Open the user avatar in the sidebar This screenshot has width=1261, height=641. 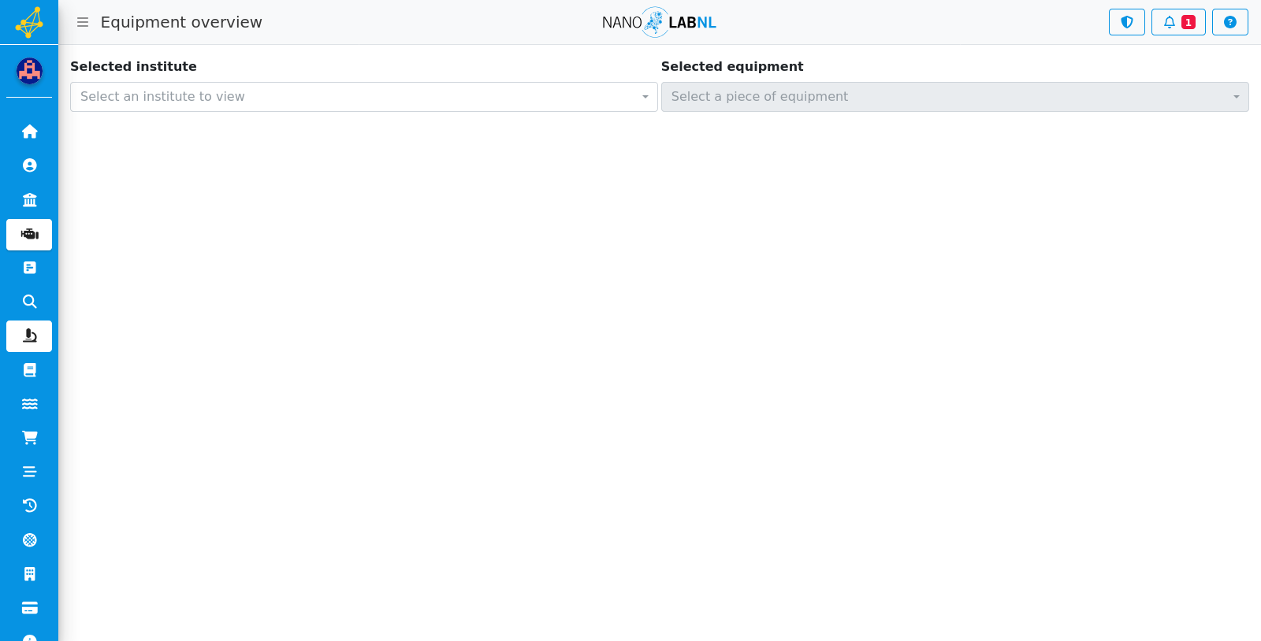[29, 71]
